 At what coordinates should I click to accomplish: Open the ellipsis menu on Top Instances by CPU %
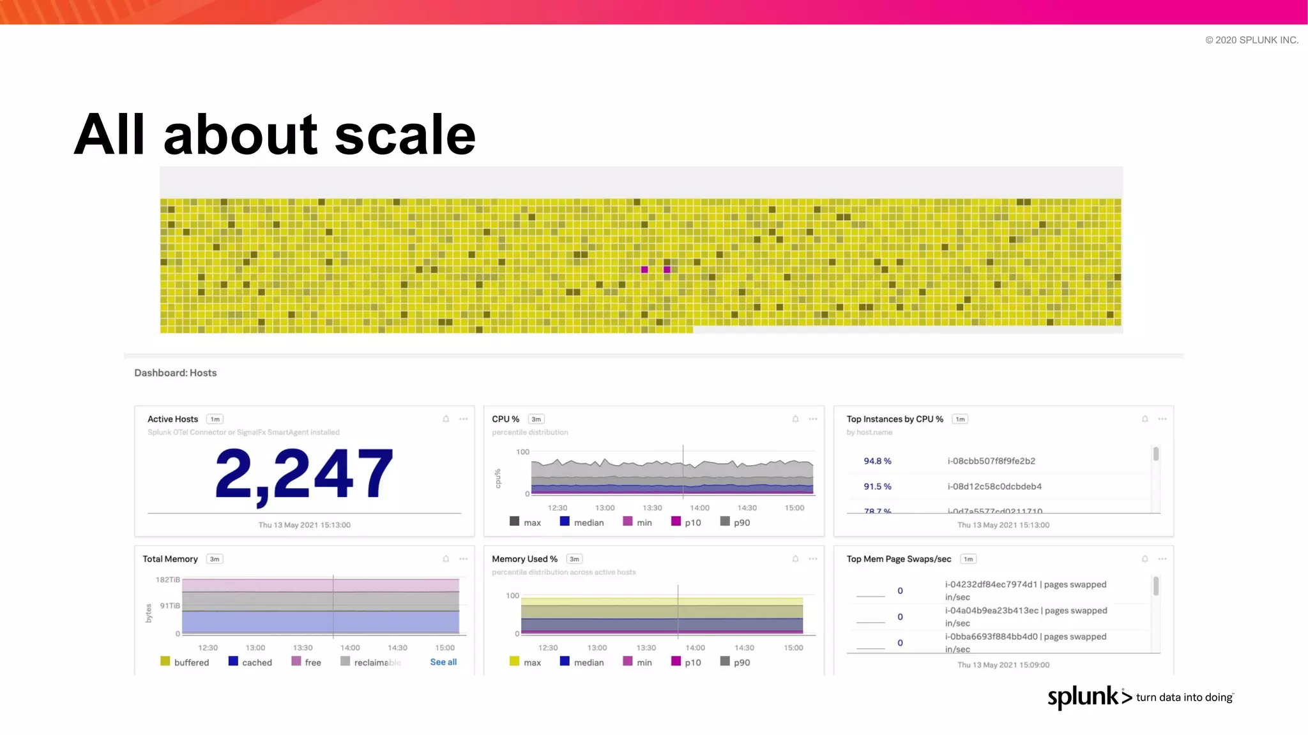(1162, 419)
